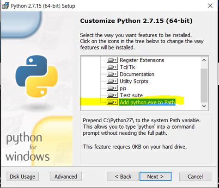The height and width of the screenshot is (188, 219).
Task: Select the Register Extensions tree row text
Action: (142, 60)
